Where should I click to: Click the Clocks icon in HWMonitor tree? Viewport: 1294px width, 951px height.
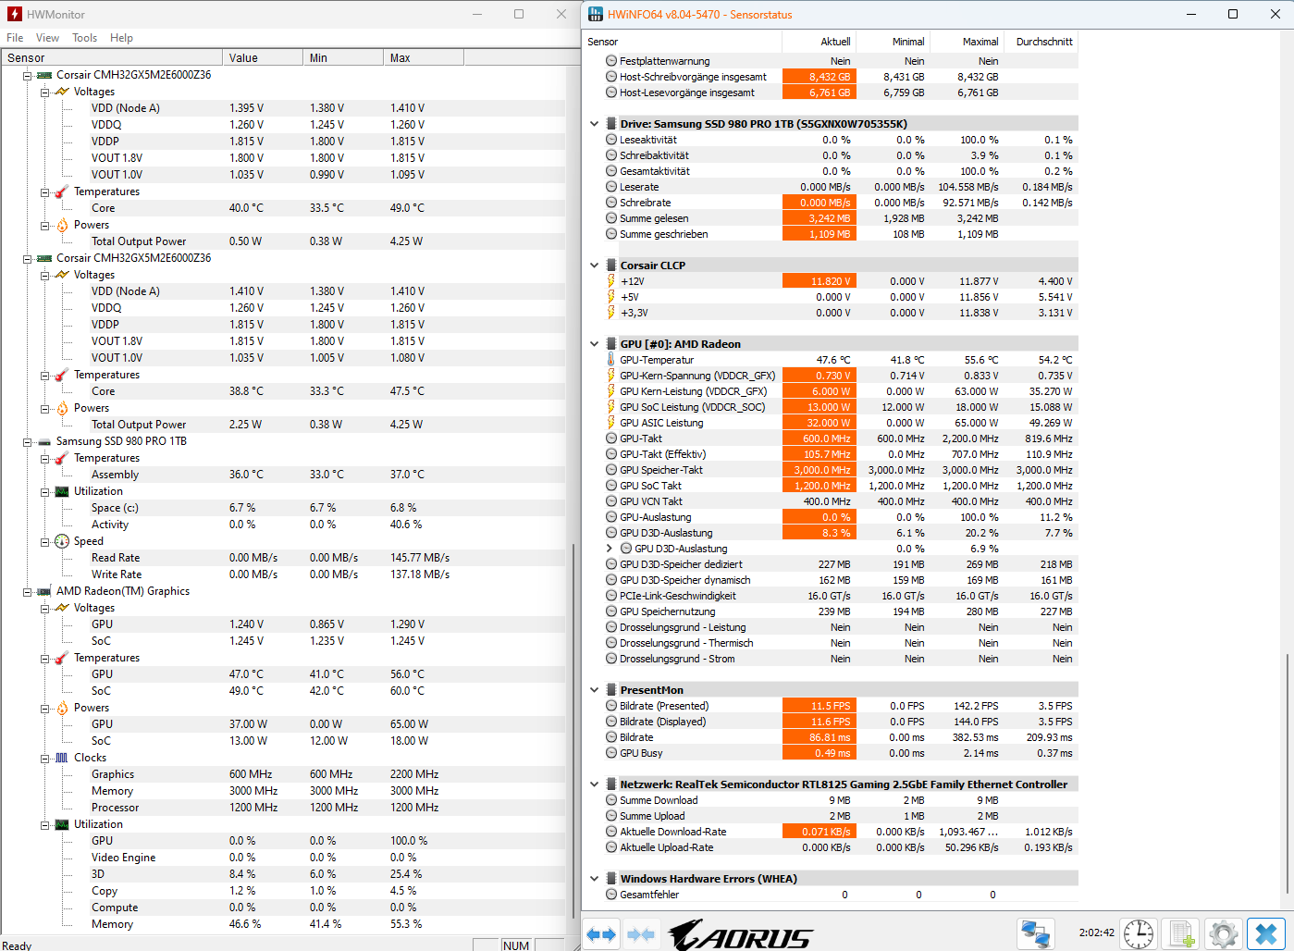[x=62, y=758]
